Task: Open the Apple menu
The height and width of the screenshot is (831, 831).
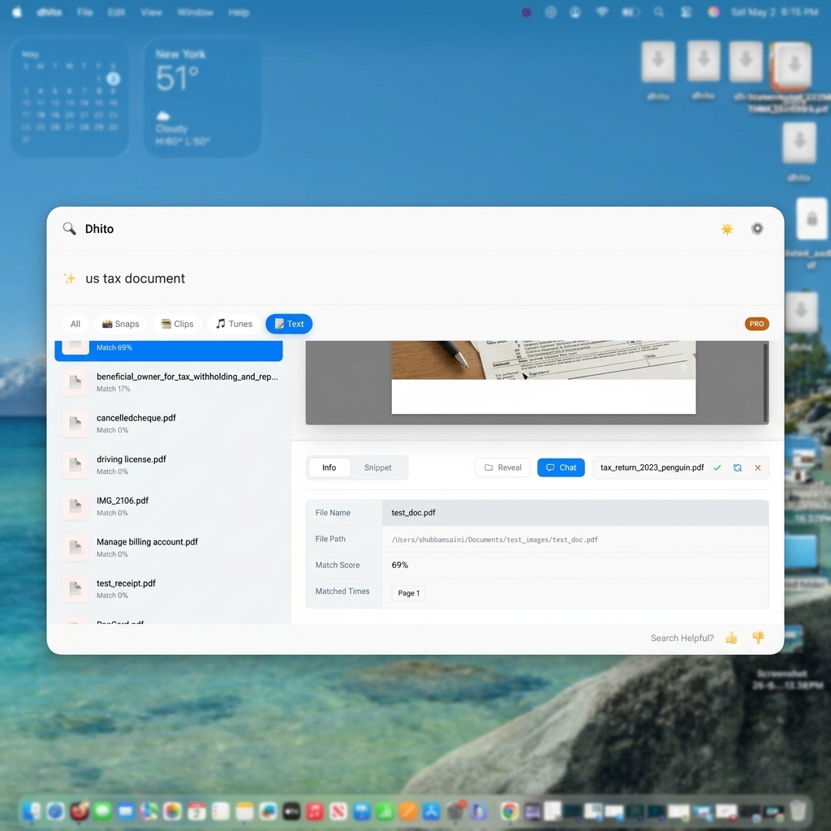Action: 17,12
